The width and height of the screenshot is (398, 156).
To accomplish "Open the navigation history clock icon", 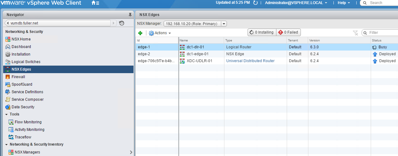I will [x=122, y=23].
